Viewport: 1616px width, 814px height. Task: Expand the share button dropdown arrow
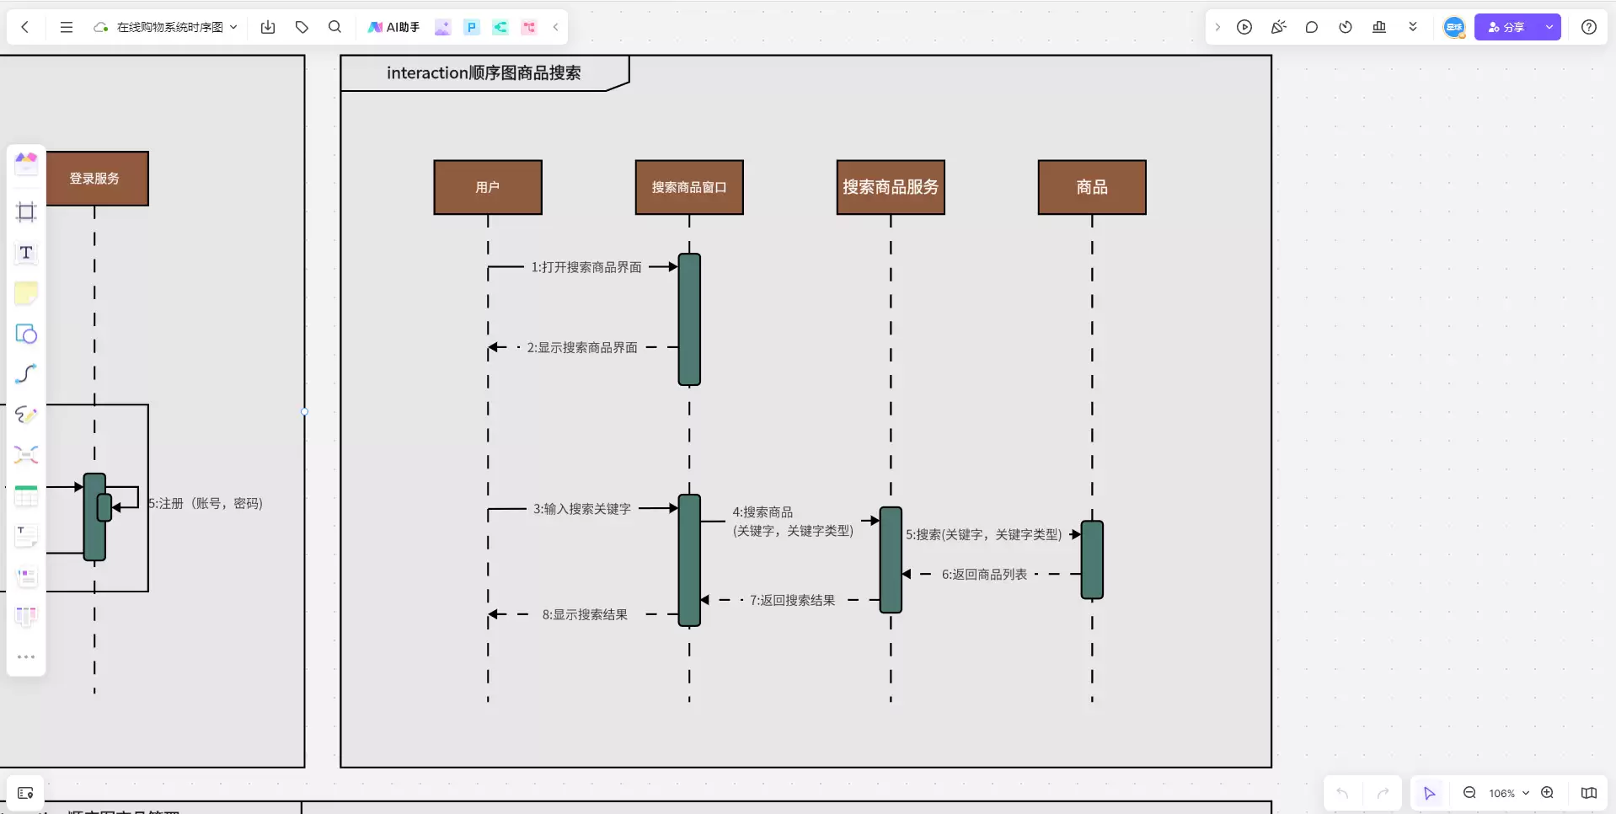point(1549,27)
